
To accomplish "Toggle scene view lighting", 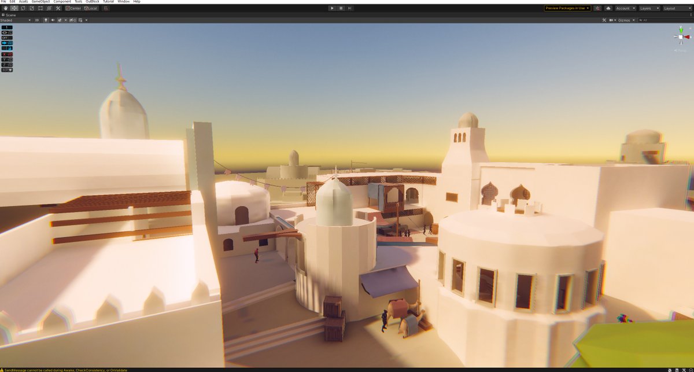I will point(46,20).
